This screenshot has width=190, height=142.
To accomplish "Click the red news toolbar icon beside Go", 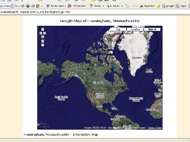I will 23,6.
